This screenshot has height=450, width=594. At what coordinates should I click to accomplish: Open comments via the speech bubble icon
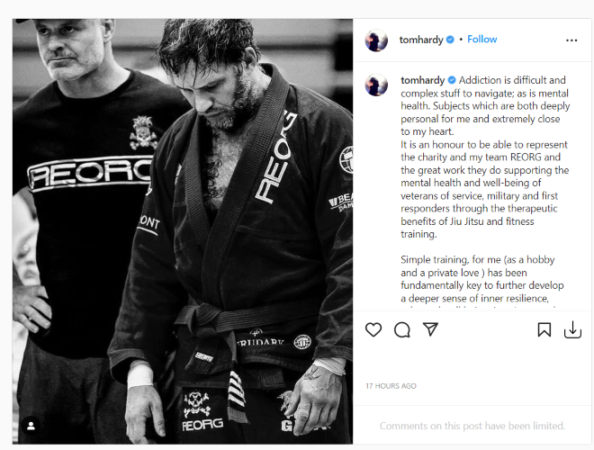(402, 329)
